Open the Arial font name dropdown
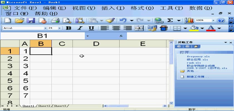Screen dimensions: 234x111 coord(45,28)
